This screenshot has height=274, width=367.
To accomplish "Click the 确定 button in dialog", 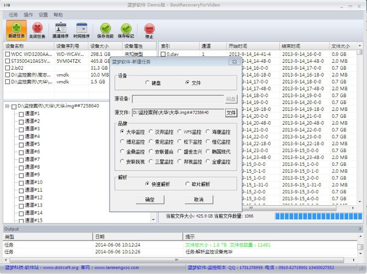I will coord(150,200).
